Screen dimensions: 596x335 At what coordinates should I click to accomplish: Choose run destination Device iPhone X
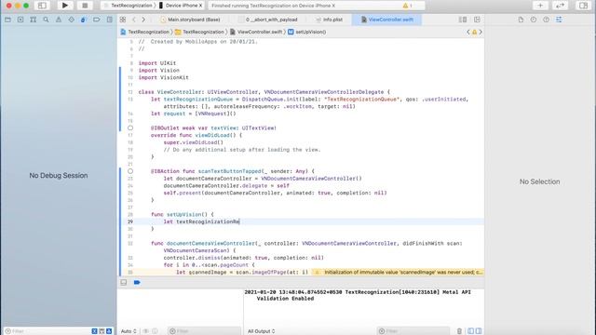pyautogui.click(x=181, y=6)
